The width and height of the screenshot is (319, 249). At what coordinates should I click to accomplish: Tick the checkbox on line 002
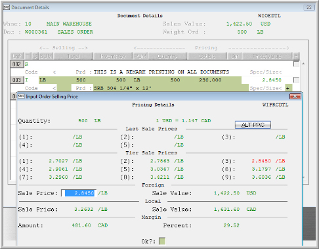(296, 64)
